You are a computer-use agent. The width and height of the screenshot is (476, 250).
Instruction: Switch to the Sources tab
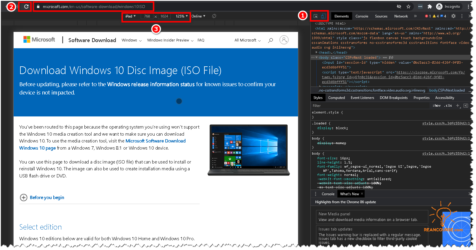pos(381,16)
